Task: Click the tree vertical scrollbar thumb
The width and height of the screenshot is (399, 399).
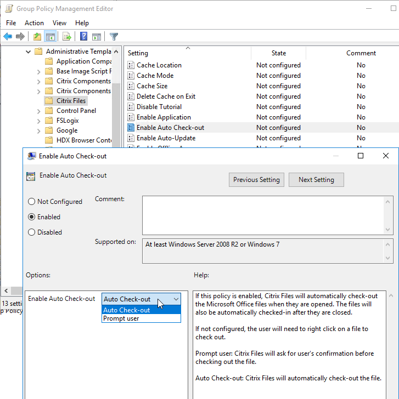Action: tap(116, 115)
